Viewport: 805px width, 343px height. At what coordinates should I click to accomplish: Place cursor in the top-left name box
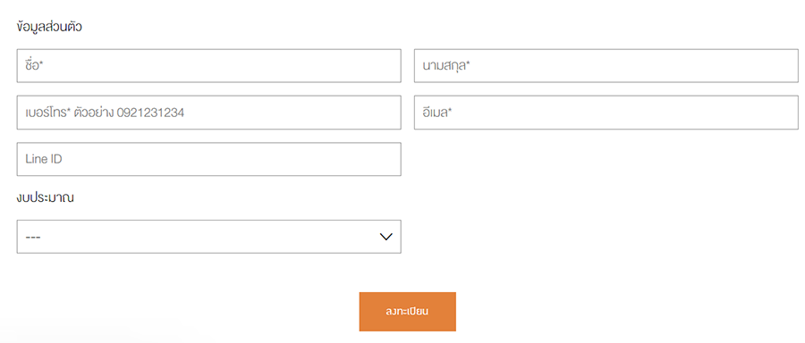[x=209, y=65]
